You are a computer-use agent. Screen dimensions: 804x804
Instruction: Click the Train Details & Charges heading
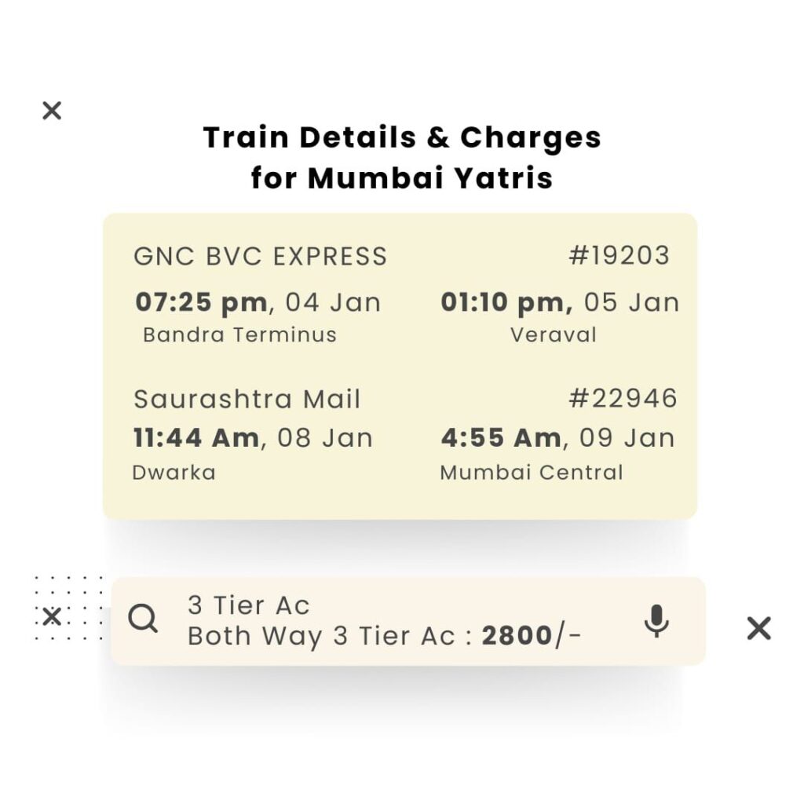coord(402,138)
